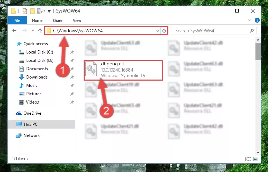Image resolution: width=268 pixels, height=172 pixels.
Task: Expand the ribbon with the chevron
Action: (250, 20)
